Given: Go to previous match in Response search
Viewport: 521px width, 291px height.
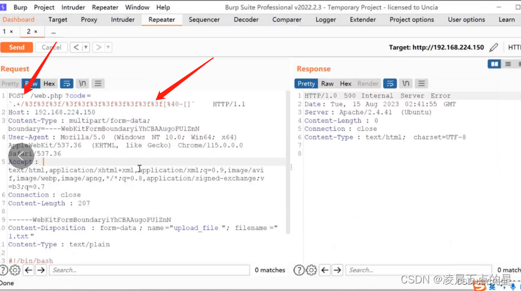Looking at the screenshot, I should 325,270.
